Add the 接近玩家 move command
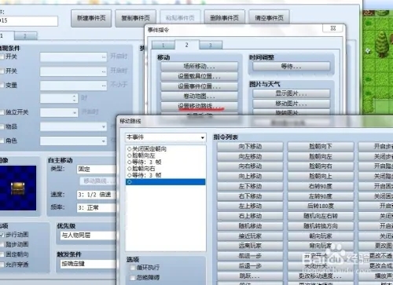The width and height of the screenshot is (393, 285). click(250, 236)
